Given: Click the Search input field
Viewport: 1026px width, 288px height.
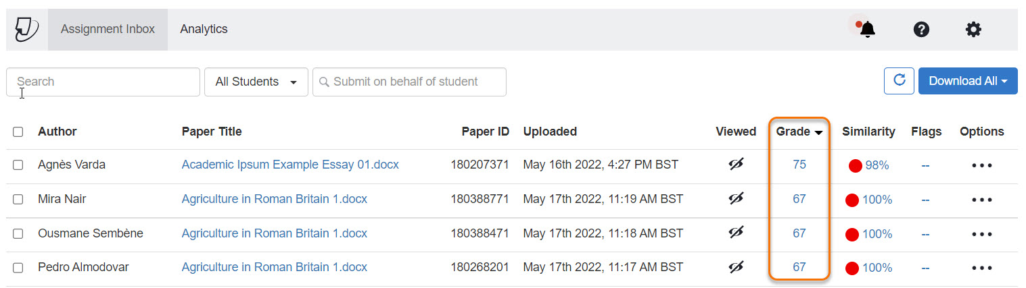Looking at the screenshot, I should 103,82.
